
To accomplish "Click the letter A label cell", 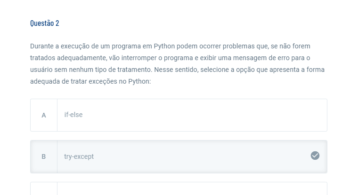I will [44, 115].
